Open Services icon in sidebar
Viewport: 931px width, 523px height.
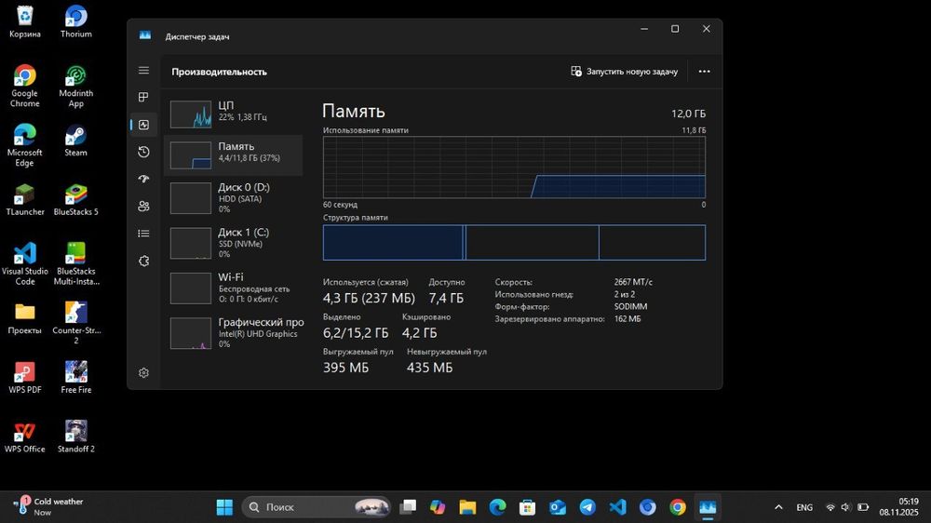click(x=143, y=261)
